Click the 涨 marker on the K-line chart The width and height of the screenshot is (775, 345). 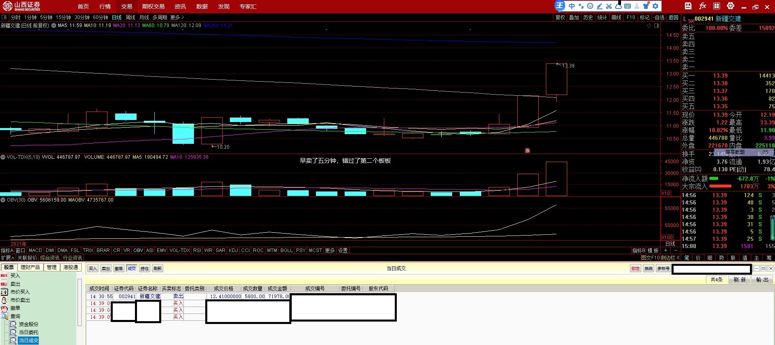click(527, 150)
